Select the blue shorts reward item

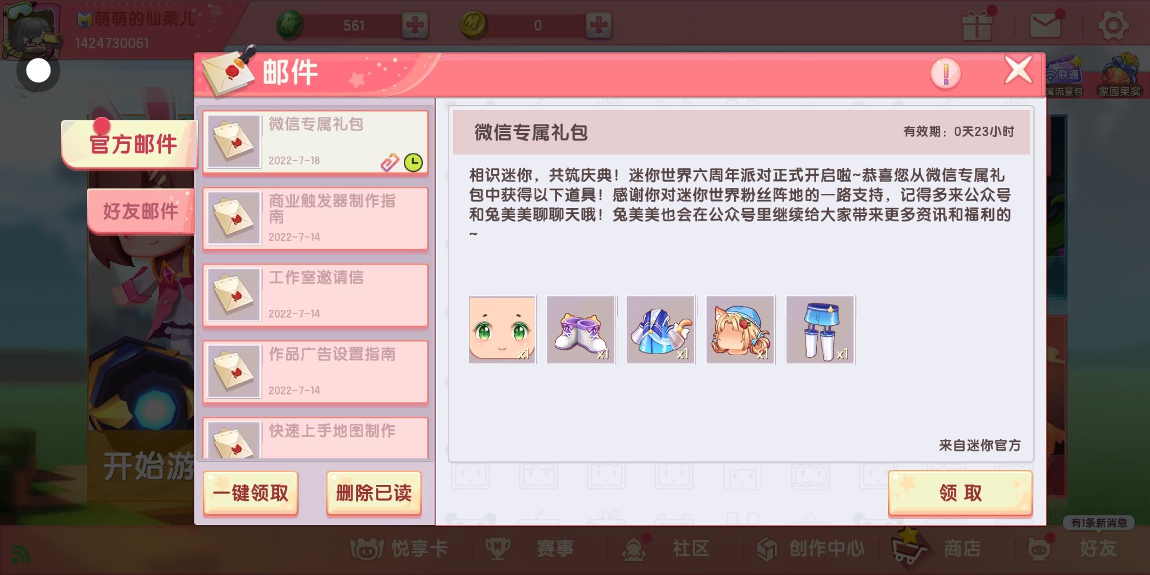coord(820,330)
